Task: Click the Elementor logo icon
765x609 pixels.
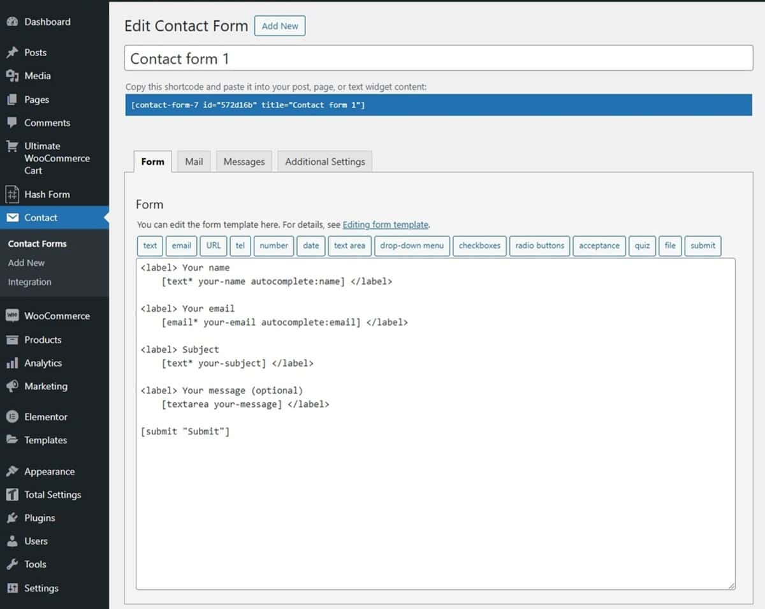Action: click(12, 416)
